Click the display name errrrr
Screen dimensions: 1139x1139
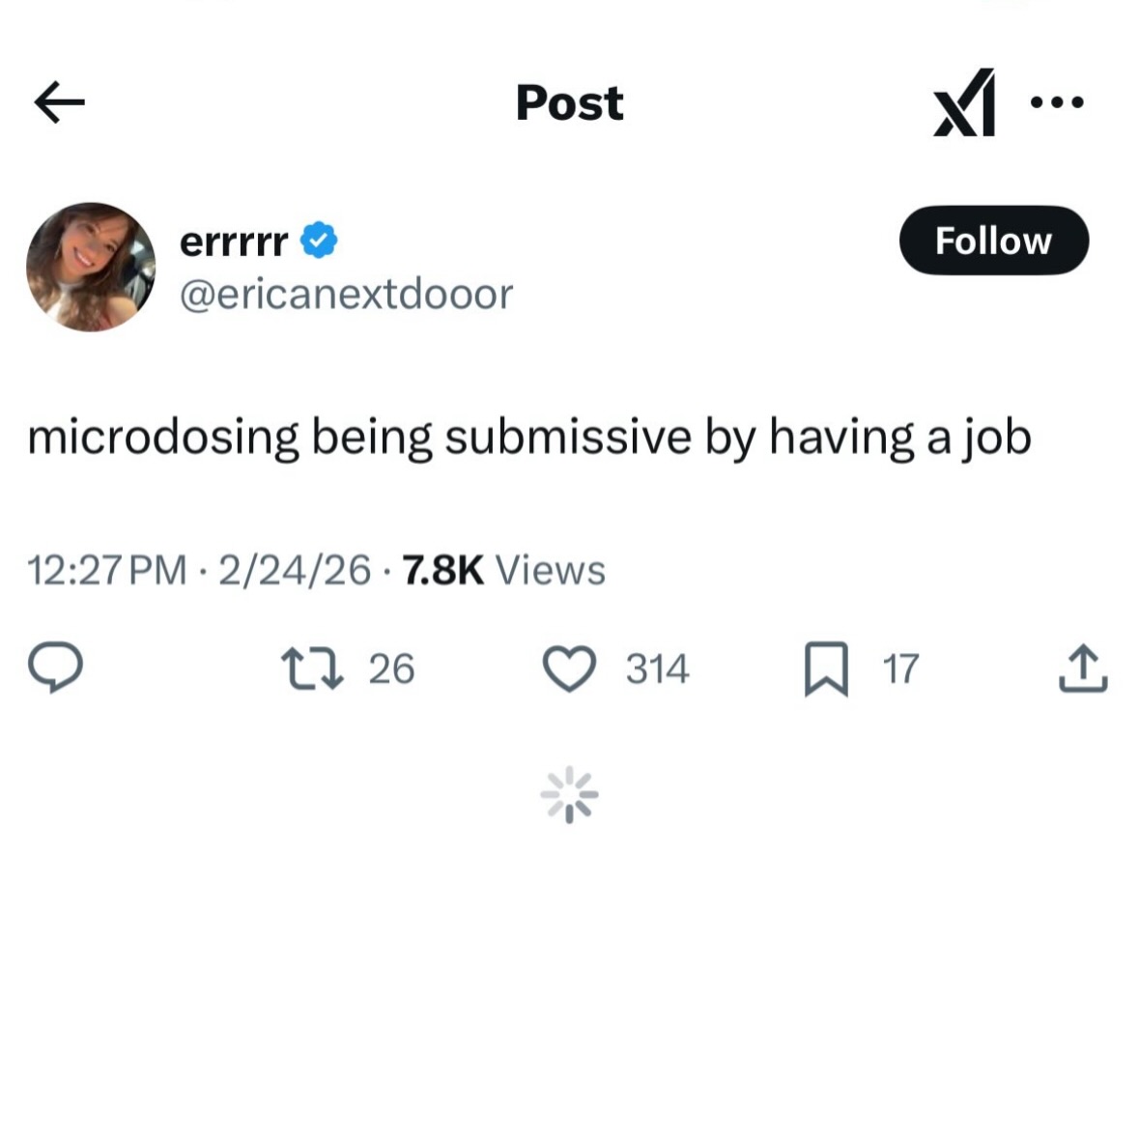click(x=234, y=241)
